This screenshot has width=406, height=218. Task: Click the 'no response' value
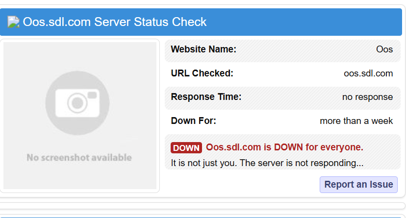tap(367, 97)
